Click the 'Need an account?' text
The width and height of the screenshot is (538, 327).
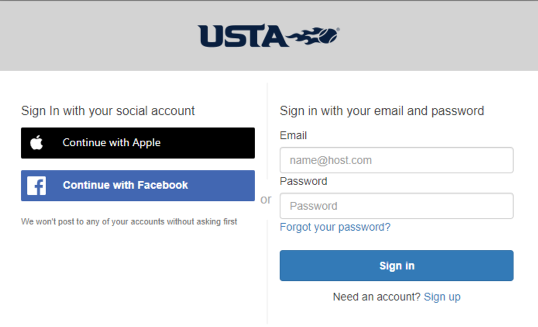coord(376,297)
